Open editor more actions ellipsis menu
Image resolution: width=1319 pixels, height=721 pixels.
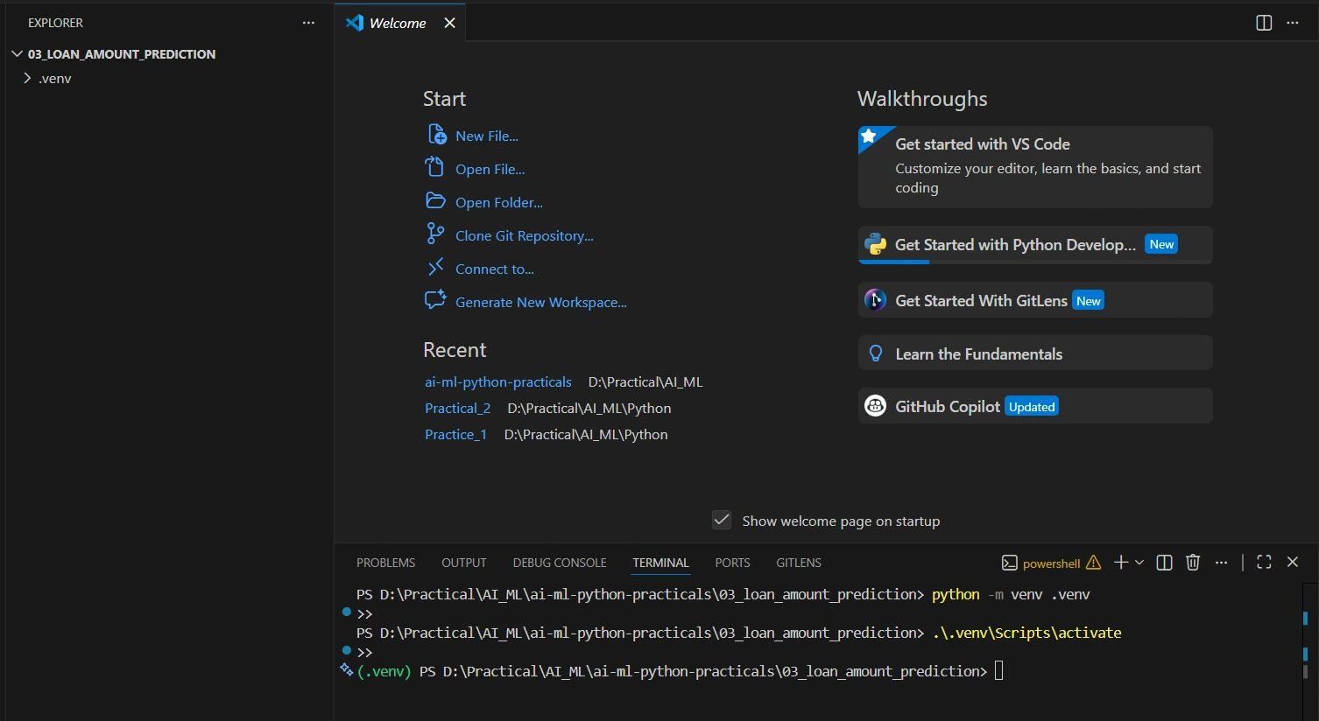(x=1293, y=23)
